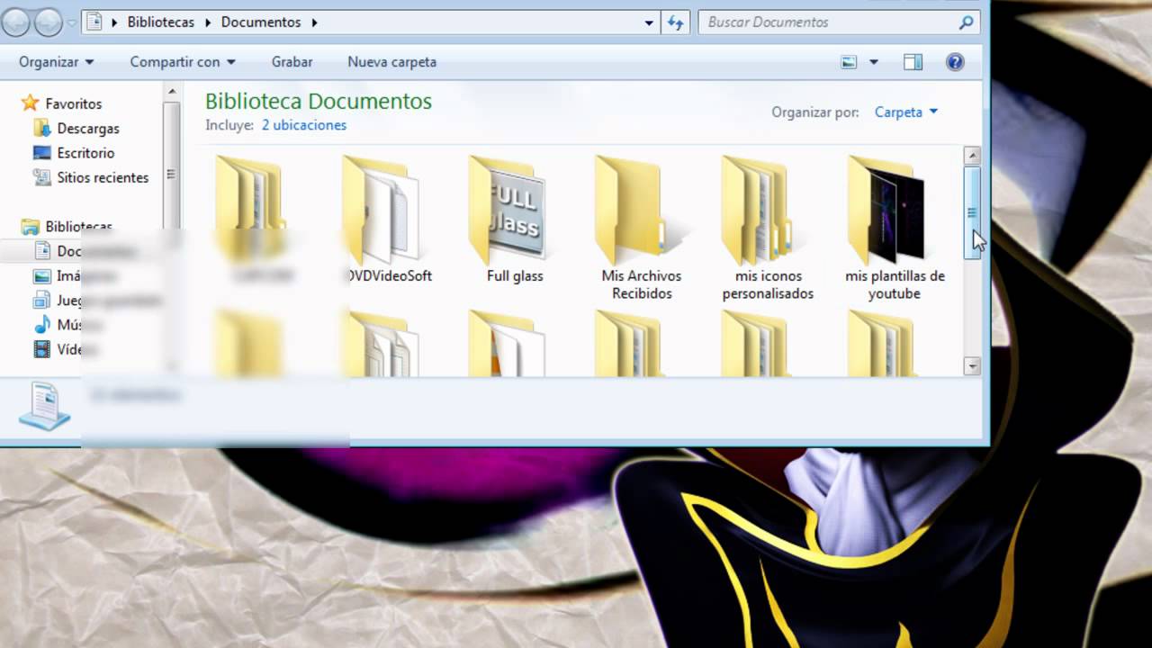This screenshot has width=1152, height=648.
Task: Click the Música note icon in sidebar
Action: 41,325
